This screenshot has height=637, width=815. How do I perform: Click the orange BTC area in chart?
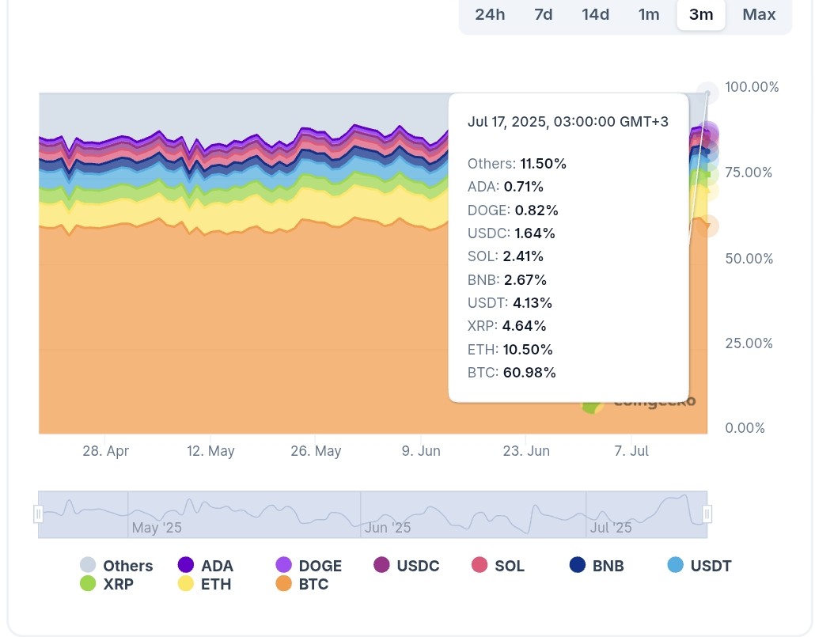(244, 333)
